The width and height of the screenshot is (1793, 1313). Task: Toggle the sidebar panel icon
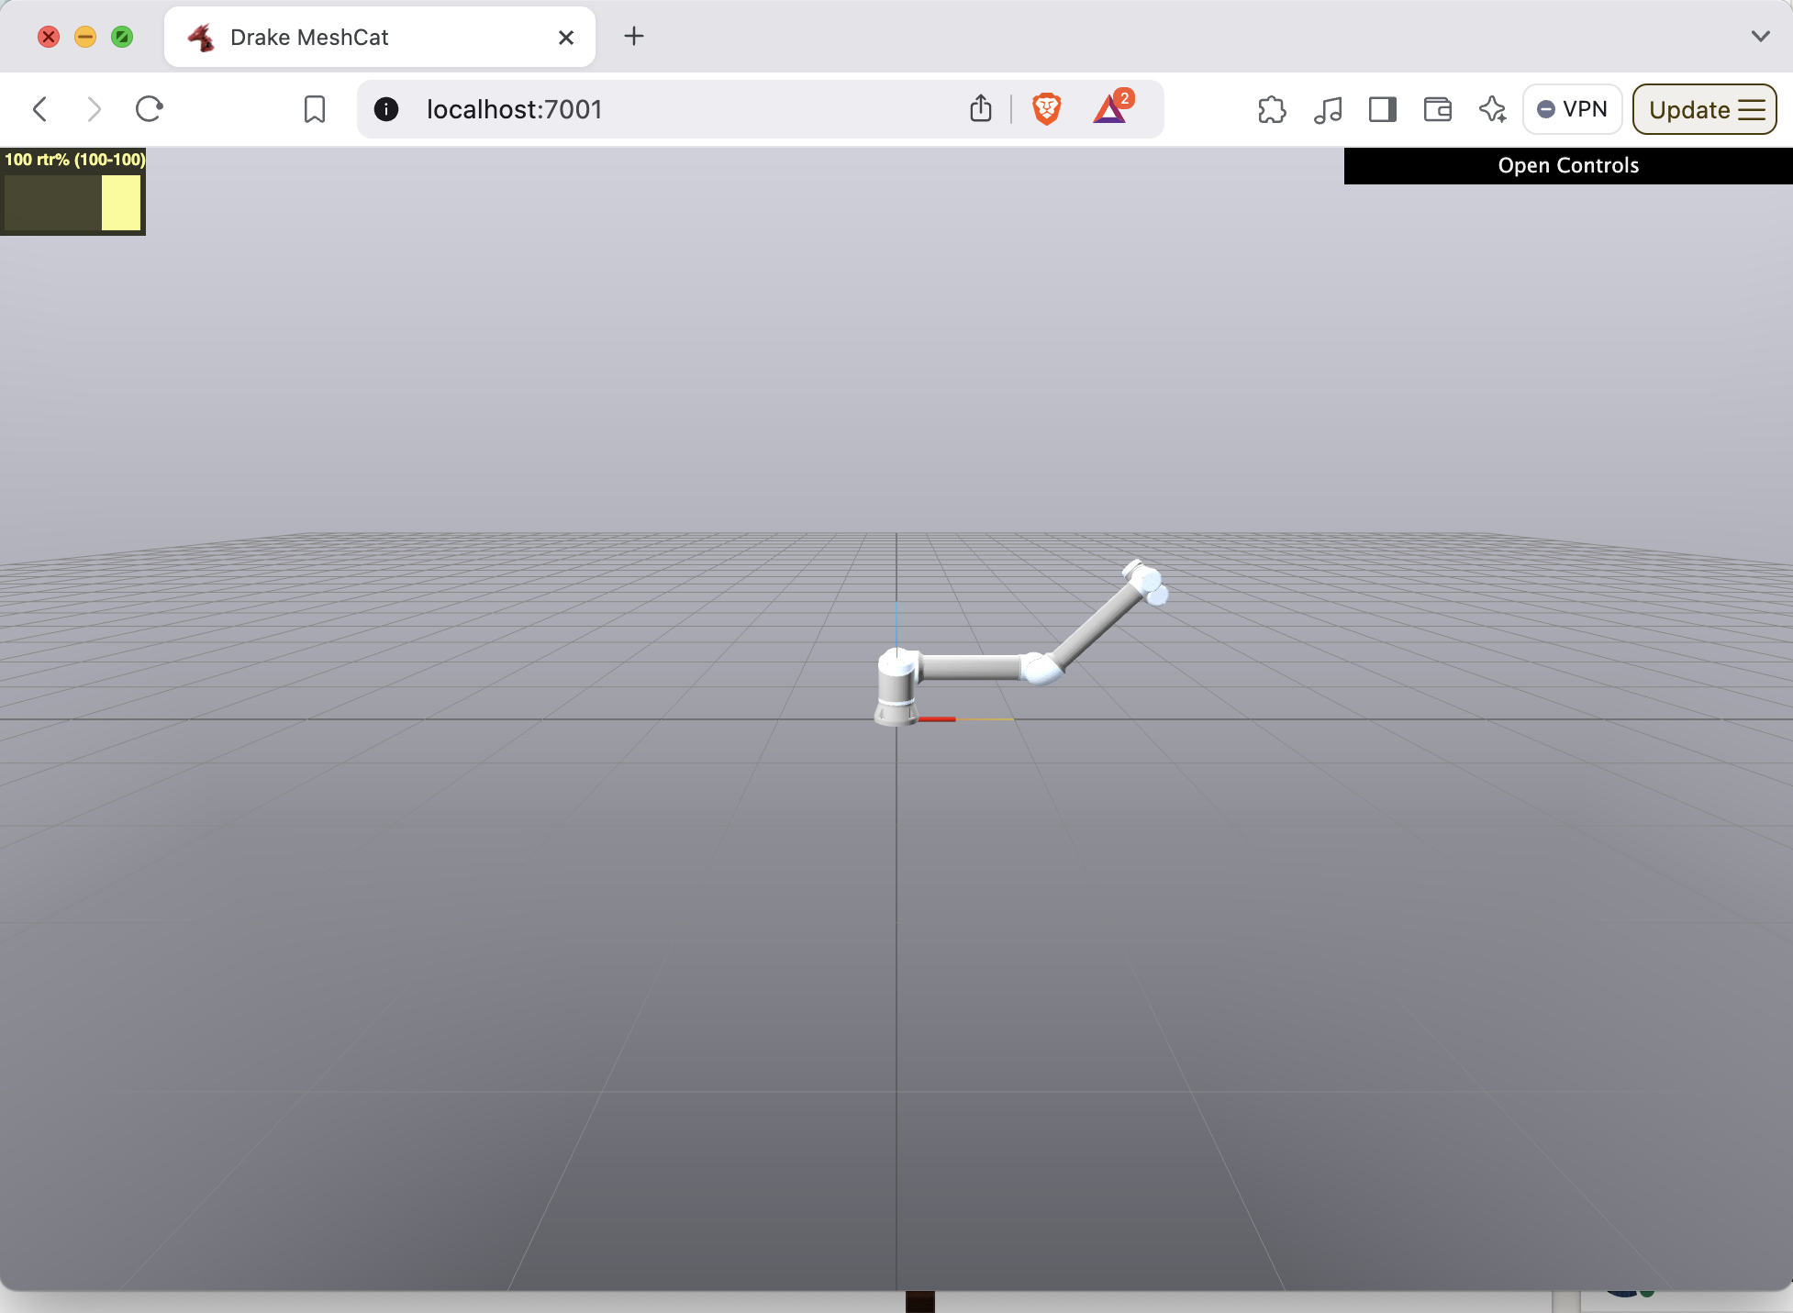coord(1382,109)
